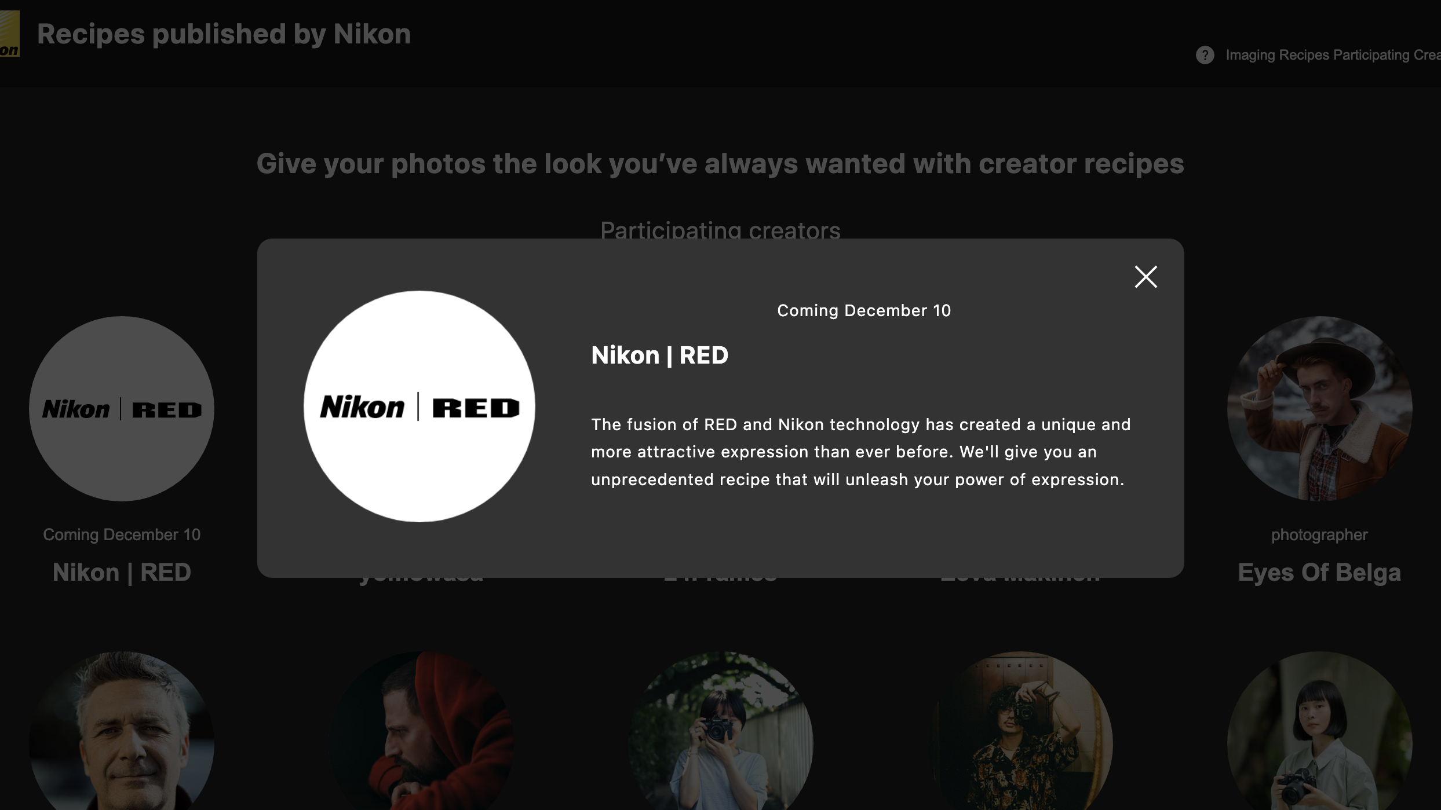
Task: Select the Eyes Of Belga name under the avatar
Action: click(1319, 572)
